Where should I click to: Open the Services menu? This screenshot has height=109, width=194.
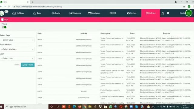click(x=132, y=13)
